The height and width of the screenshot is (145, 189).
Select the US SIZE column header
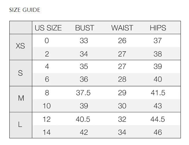pyautogui.click(x=48, y=28)
